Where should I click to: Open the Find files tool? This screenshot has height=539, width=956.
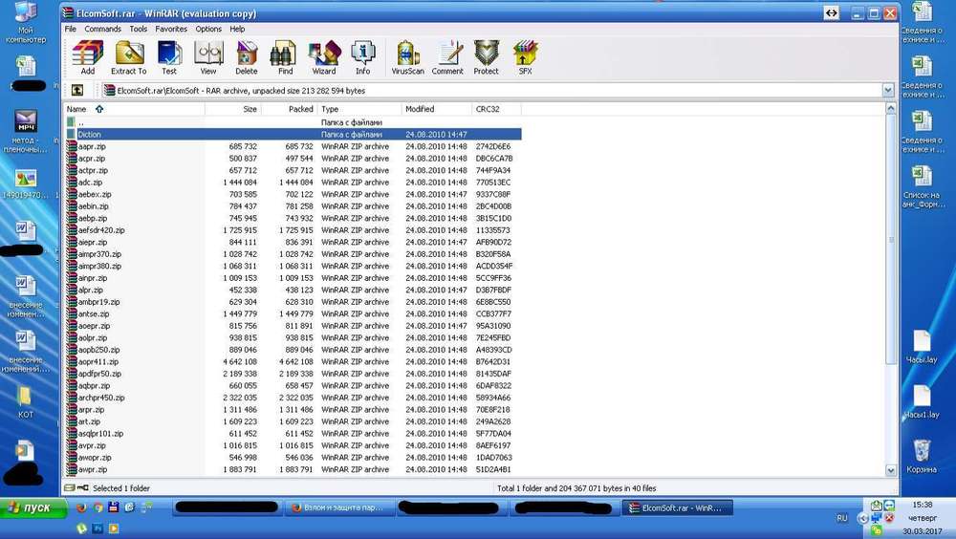coord(285,55)
